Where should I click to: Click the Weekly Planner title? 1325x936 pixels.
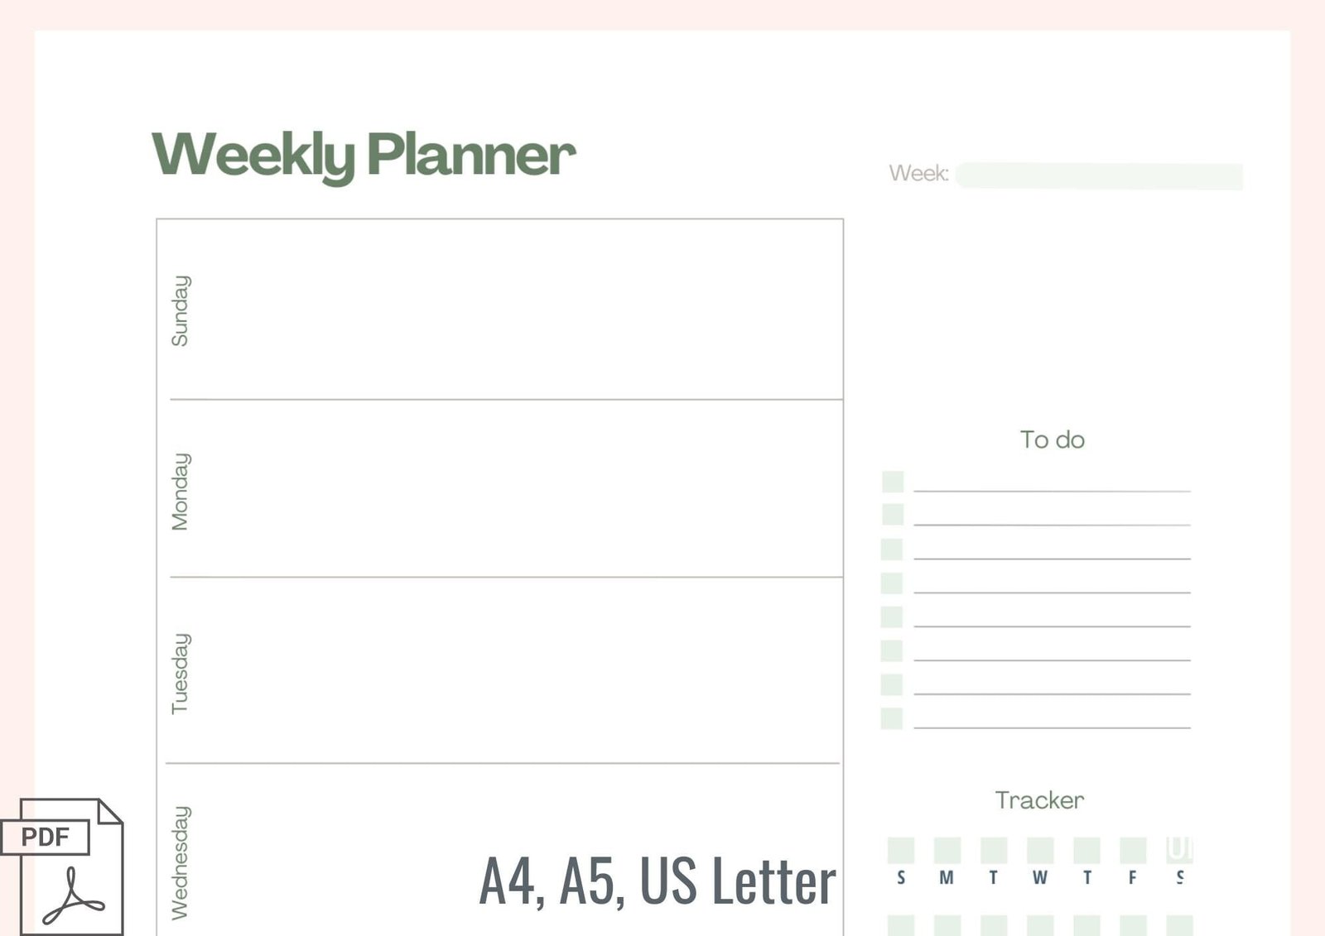(x=364, y=156)
